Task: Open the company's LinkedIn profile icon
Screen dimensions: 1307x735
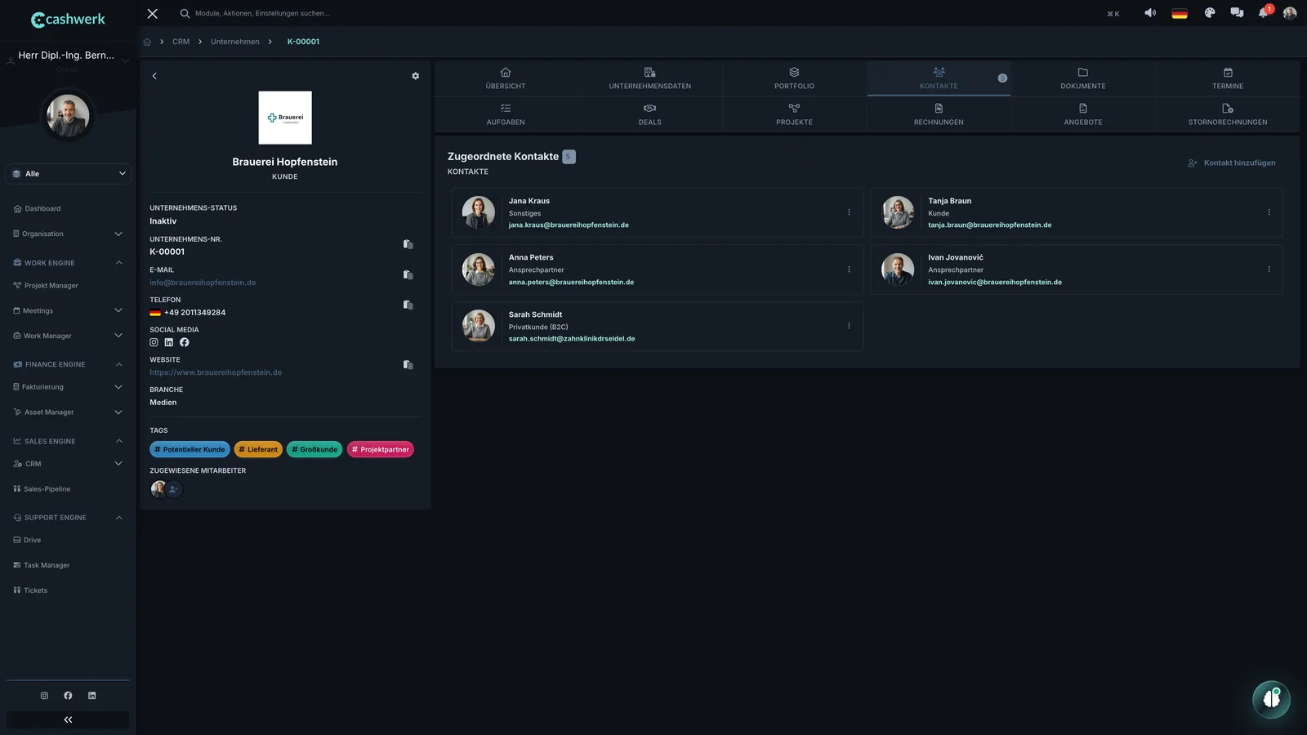Action: pyautogui.click(x=169, y=343)
